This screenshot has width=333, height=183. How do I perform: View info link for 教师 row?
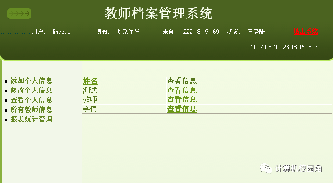point(182,99)
